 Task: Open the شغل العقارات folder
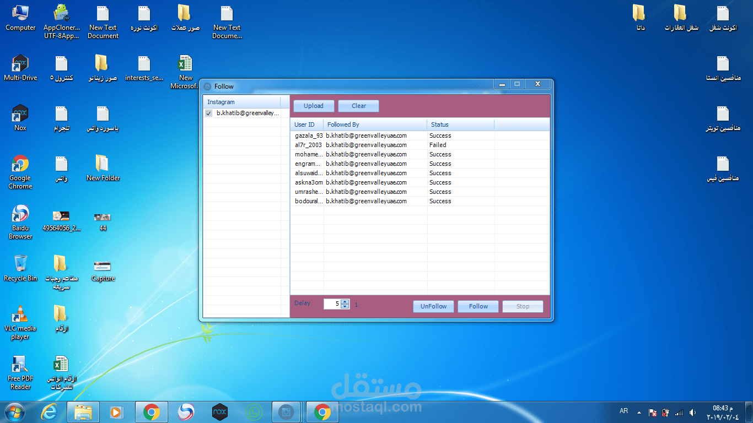coord(681,18)
